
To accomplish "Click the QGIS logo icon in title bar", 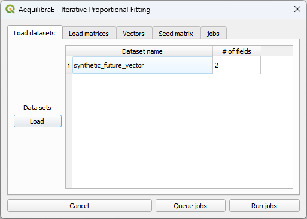I will point(10,9).
